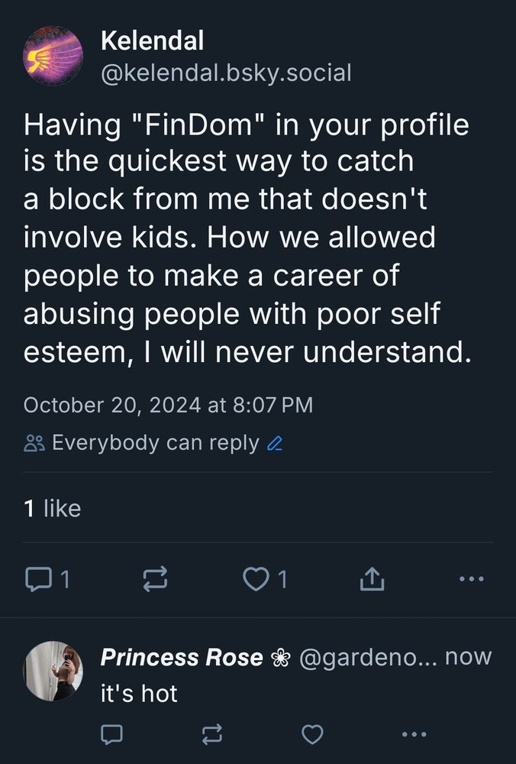
Task: Click the people icon for reply audience
Action: [x=34, y=444]
